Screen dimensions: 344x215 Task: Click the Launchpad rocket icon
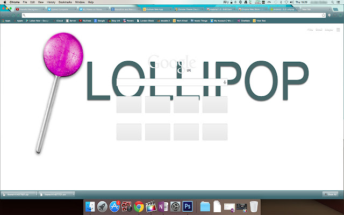102,206
